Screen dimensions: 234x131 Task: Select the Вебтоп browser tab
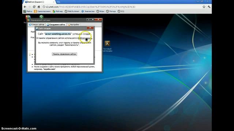[x=39, y=2]
